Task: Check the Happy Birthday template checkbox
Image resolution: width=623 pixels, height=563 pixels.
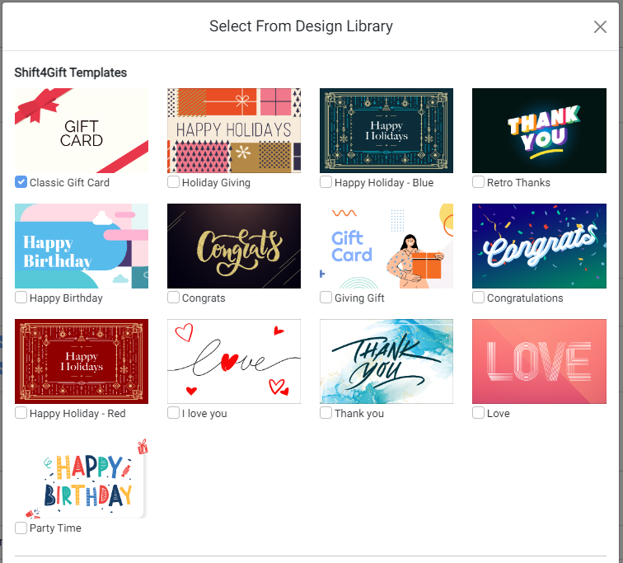Action: pos(21,298)
